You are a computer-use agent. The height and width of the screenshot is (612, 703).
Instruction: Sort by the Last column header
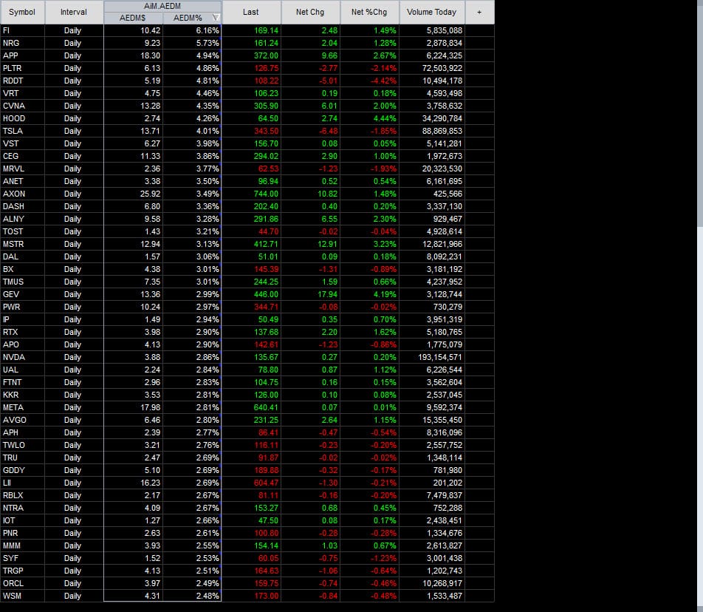251,12
